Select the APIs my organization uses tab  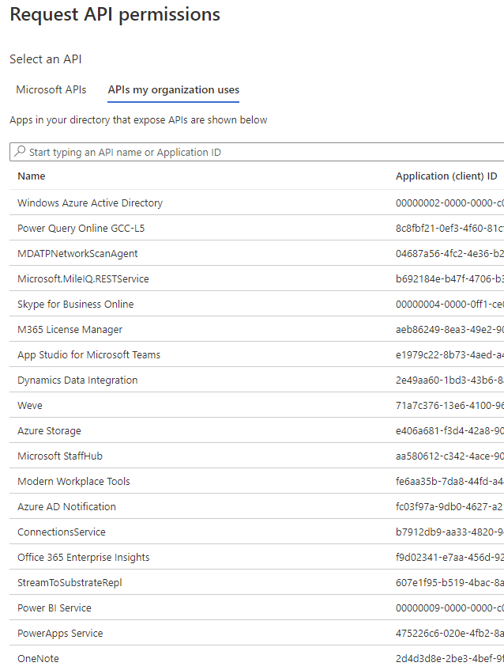(x=173, y=89)
